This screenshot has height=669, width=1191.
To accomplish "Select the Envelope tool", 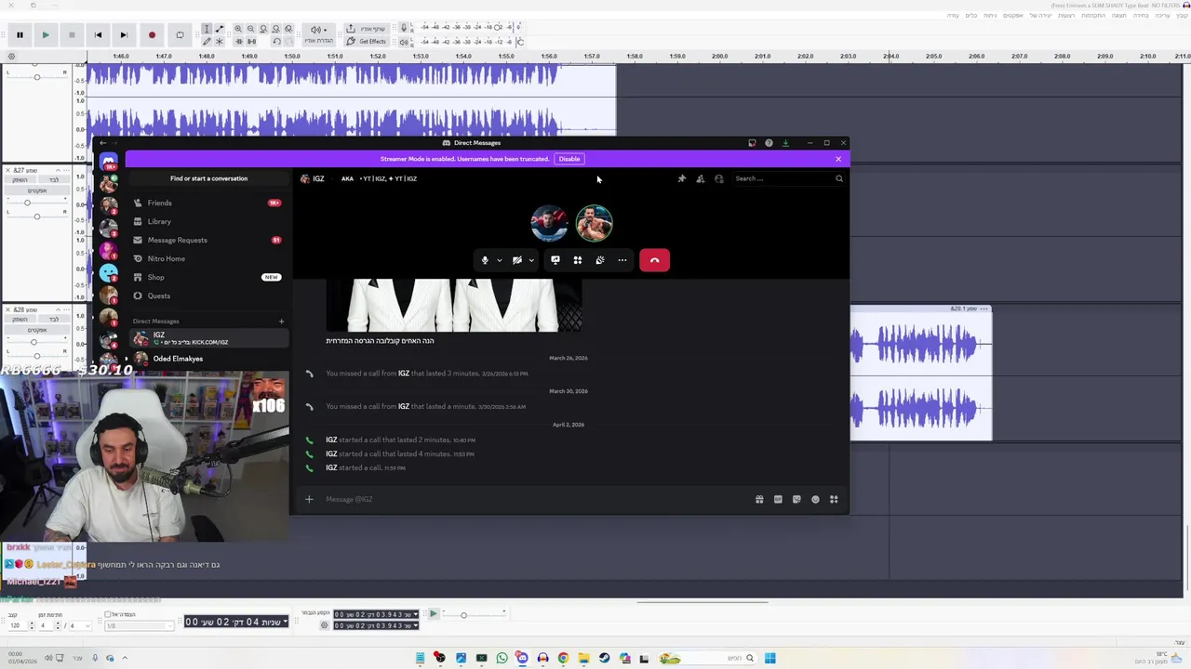I will point(220,29).
